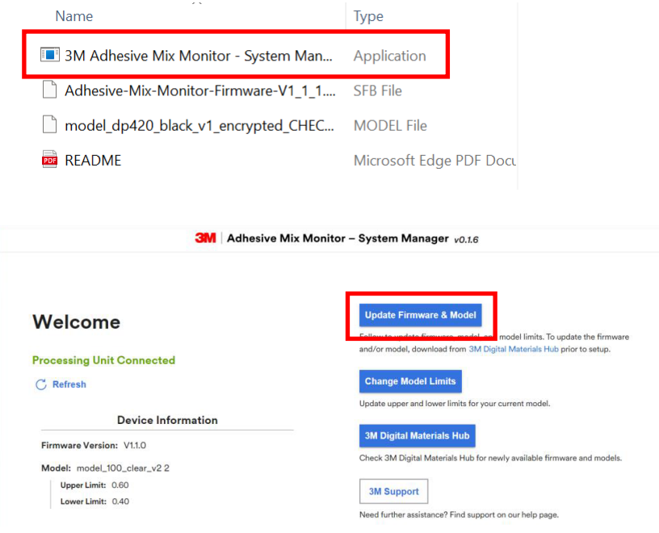Click the Processing Unit Connected status text

(x=103, y=360)
